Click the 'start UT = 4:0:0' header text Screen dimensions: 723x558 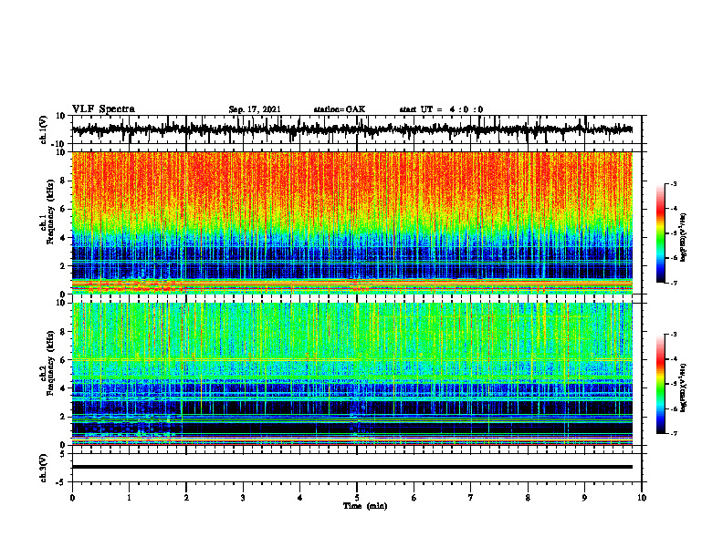[x=441, y=109]
